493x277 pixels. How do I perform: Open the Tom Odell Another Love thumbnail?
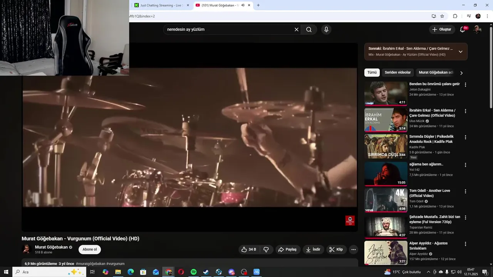tap(386, 200)
